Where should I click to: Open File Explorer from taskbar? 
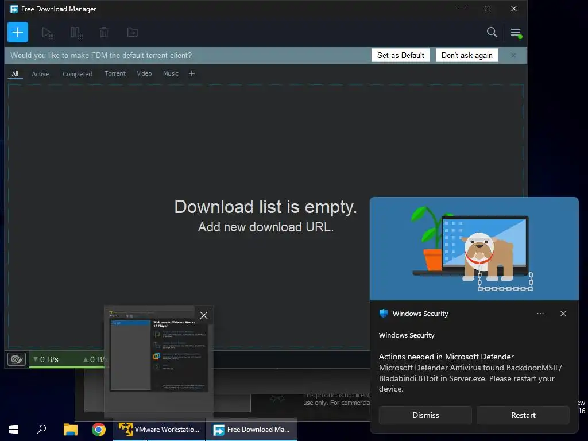[70, 430]
